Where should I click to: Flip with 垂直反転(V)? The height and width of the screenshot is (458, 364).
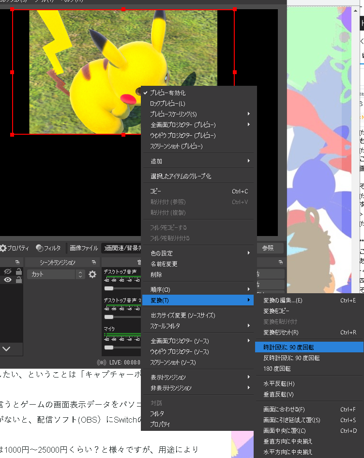click(309, 395)
